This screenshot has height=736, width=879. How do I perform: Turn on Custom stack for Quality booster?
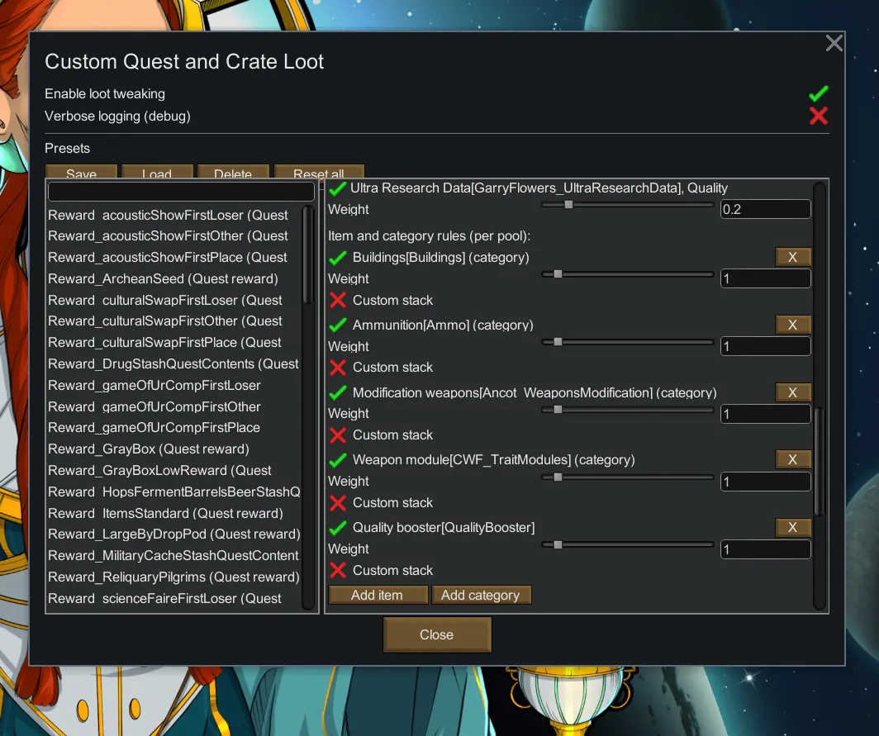pyautogui.click(x=338, y=570)
